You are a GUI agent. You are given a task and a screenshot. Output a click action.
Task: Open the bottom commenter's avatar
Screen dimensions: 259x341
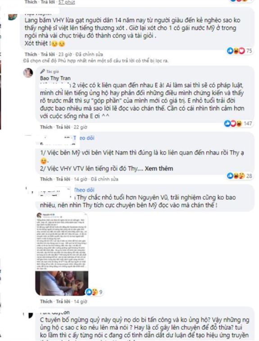click(28, 315)
